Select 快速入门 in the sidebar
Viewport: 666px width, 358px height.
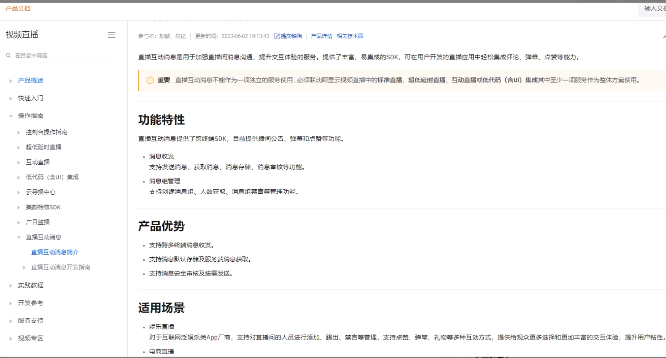tap(30, 98)
